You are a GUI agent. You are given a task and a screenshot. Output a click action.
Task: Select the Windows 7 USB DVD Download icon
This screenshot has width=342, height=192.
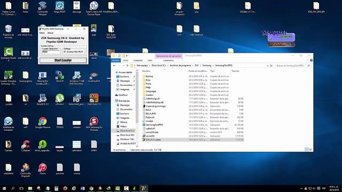point(77,78)
